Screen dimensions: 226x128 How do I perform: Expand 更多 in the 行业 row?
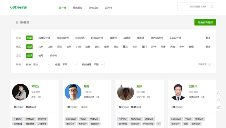pos(208,38)
